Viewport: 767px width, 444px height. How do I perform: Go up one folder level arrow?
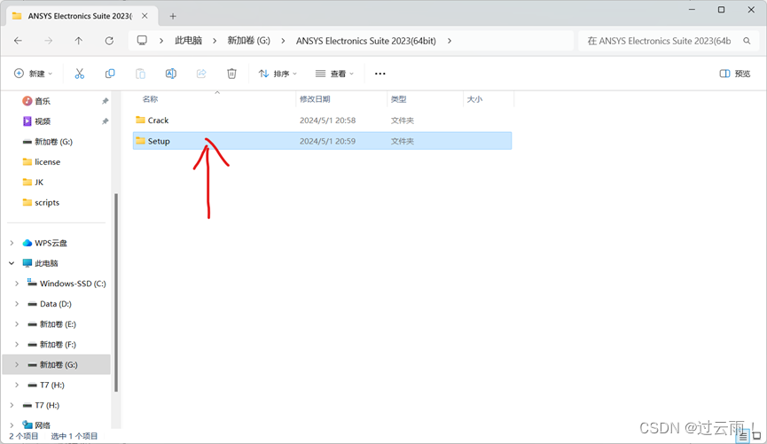[x=79, y=41]
